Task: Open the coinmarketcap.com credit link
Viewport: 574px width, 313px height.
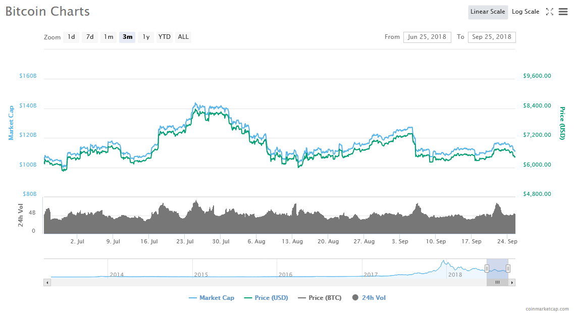Action: point(547,309)
